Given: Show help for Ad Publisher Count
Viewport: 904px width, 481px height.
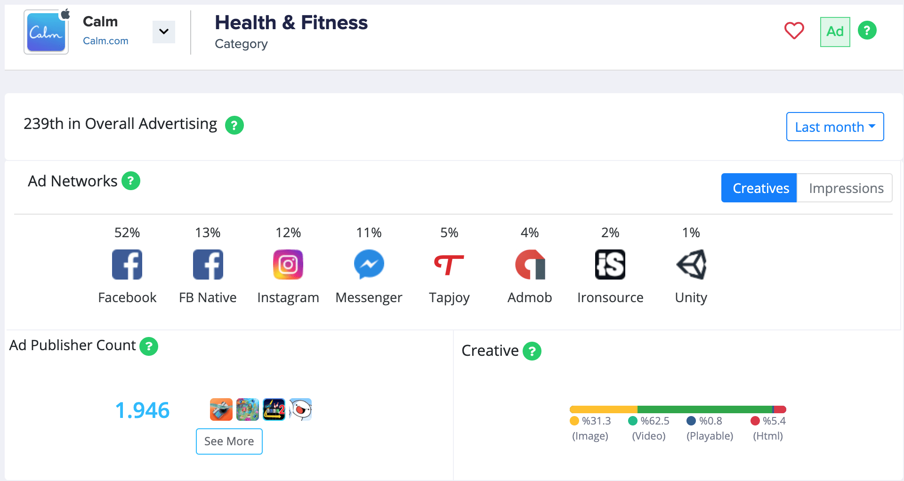Looking at the screenshot, I should 149,346.
